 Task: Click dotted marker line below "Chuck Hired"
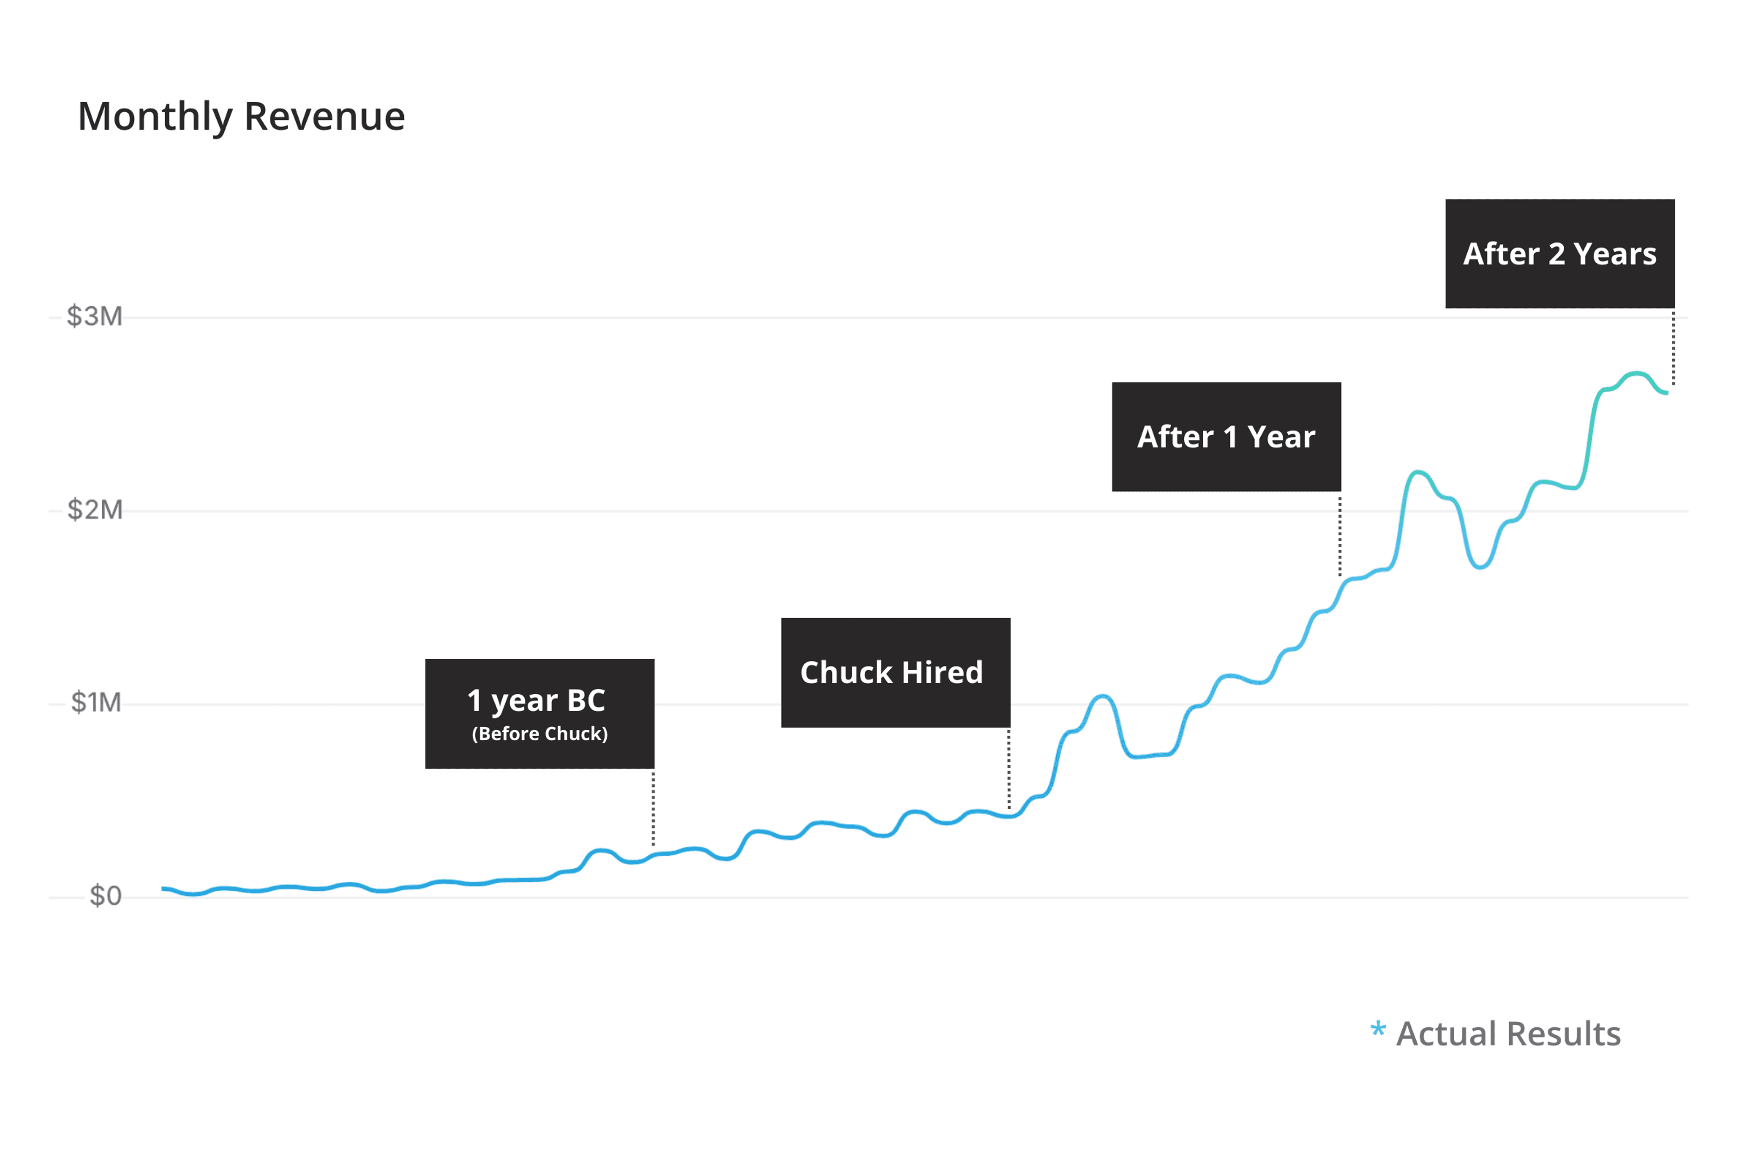pyautogui.click(x=1008, y=770)
